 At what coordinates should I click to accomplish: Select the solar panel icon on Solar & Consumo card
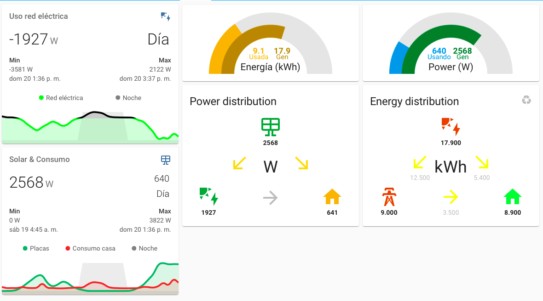tap(165, 160)
